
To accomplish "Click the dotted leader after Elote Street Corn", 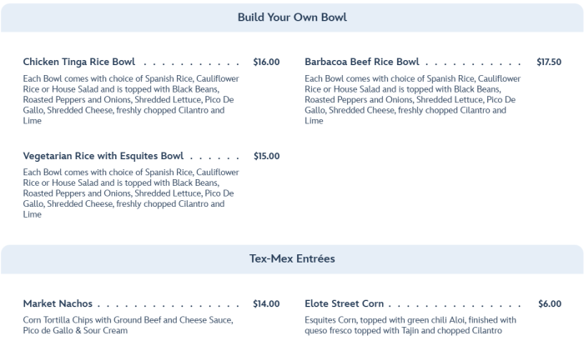I will 455,305.
